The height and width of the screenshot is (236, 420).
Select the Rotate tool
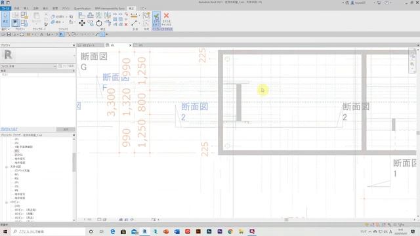click(99, 24)
